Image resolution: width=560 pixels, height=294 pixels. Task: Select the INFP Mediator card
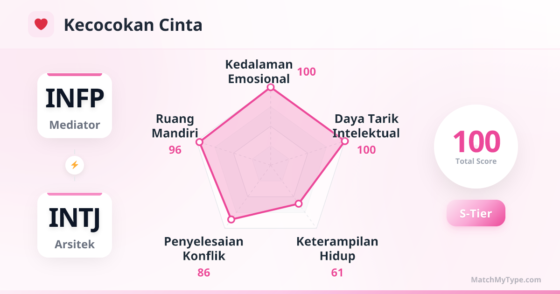click(x=75, y=105)
